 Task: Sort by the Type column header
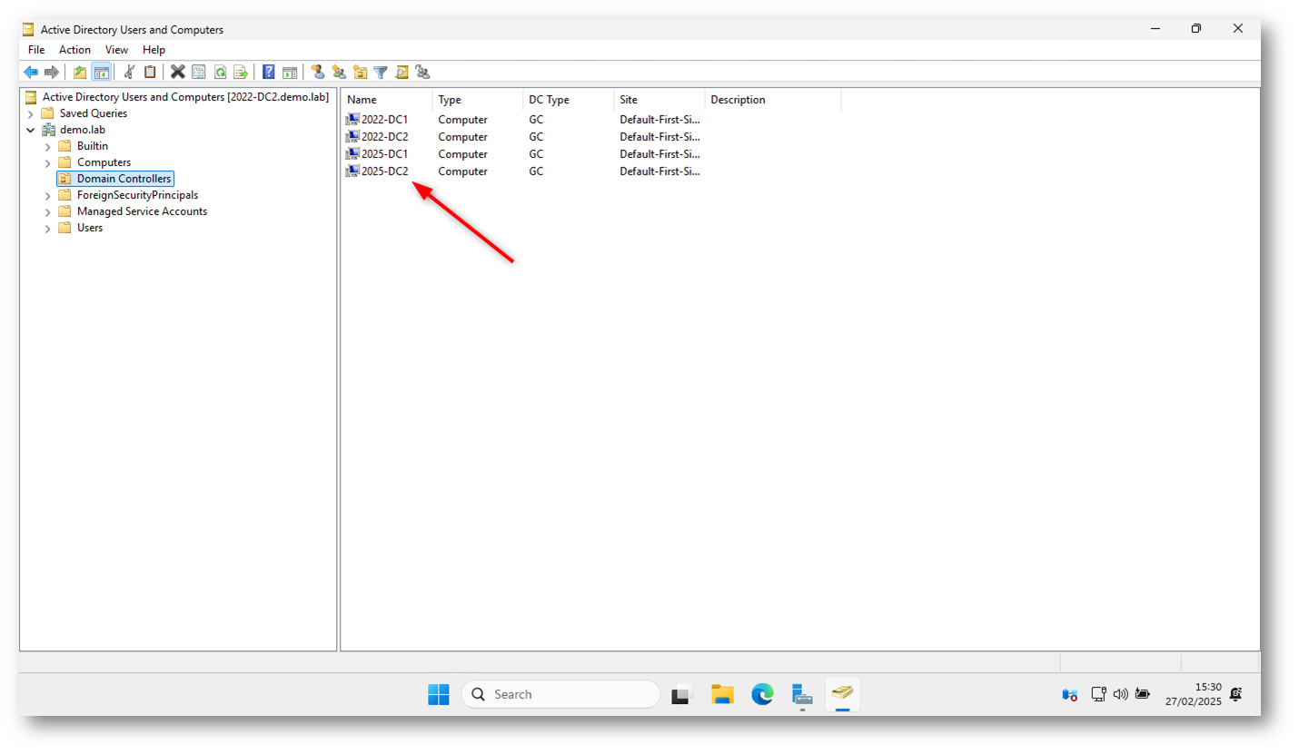pyautogui.click(x=478, y=100)
